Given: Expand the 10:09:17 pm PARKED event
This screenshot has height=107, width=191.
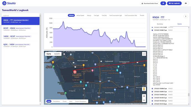Looking at the screenshot, I should pyautogui.click(x=152, y=92).
